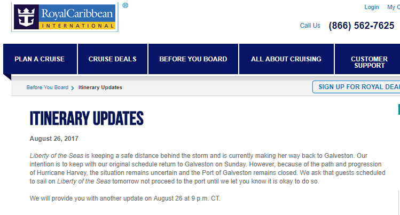Click the Call Us link
400x215 pixels.
pyautogui.click(x=310, y=26)
